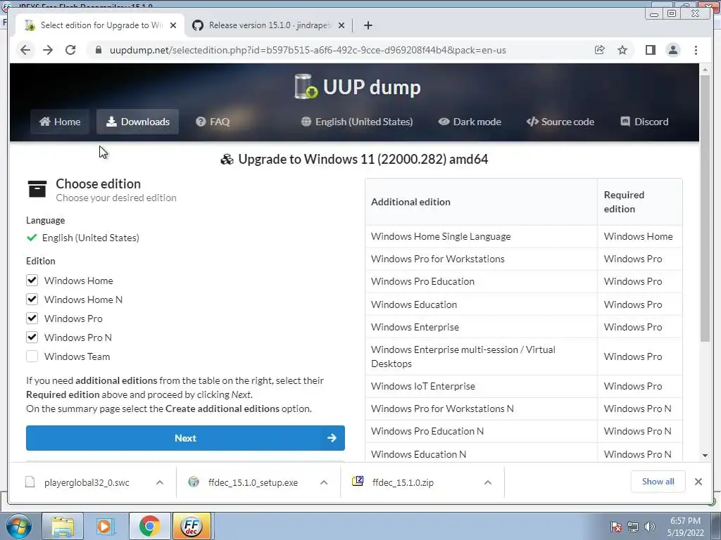Click the UUP dump logo icon

tap(306, 86)
